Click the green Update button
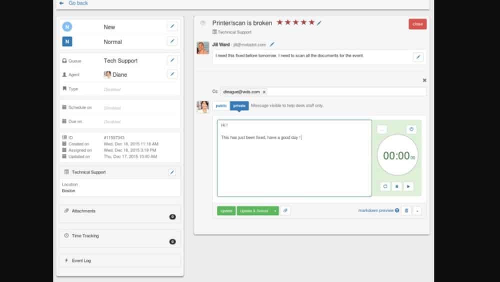 pos(226,211)
